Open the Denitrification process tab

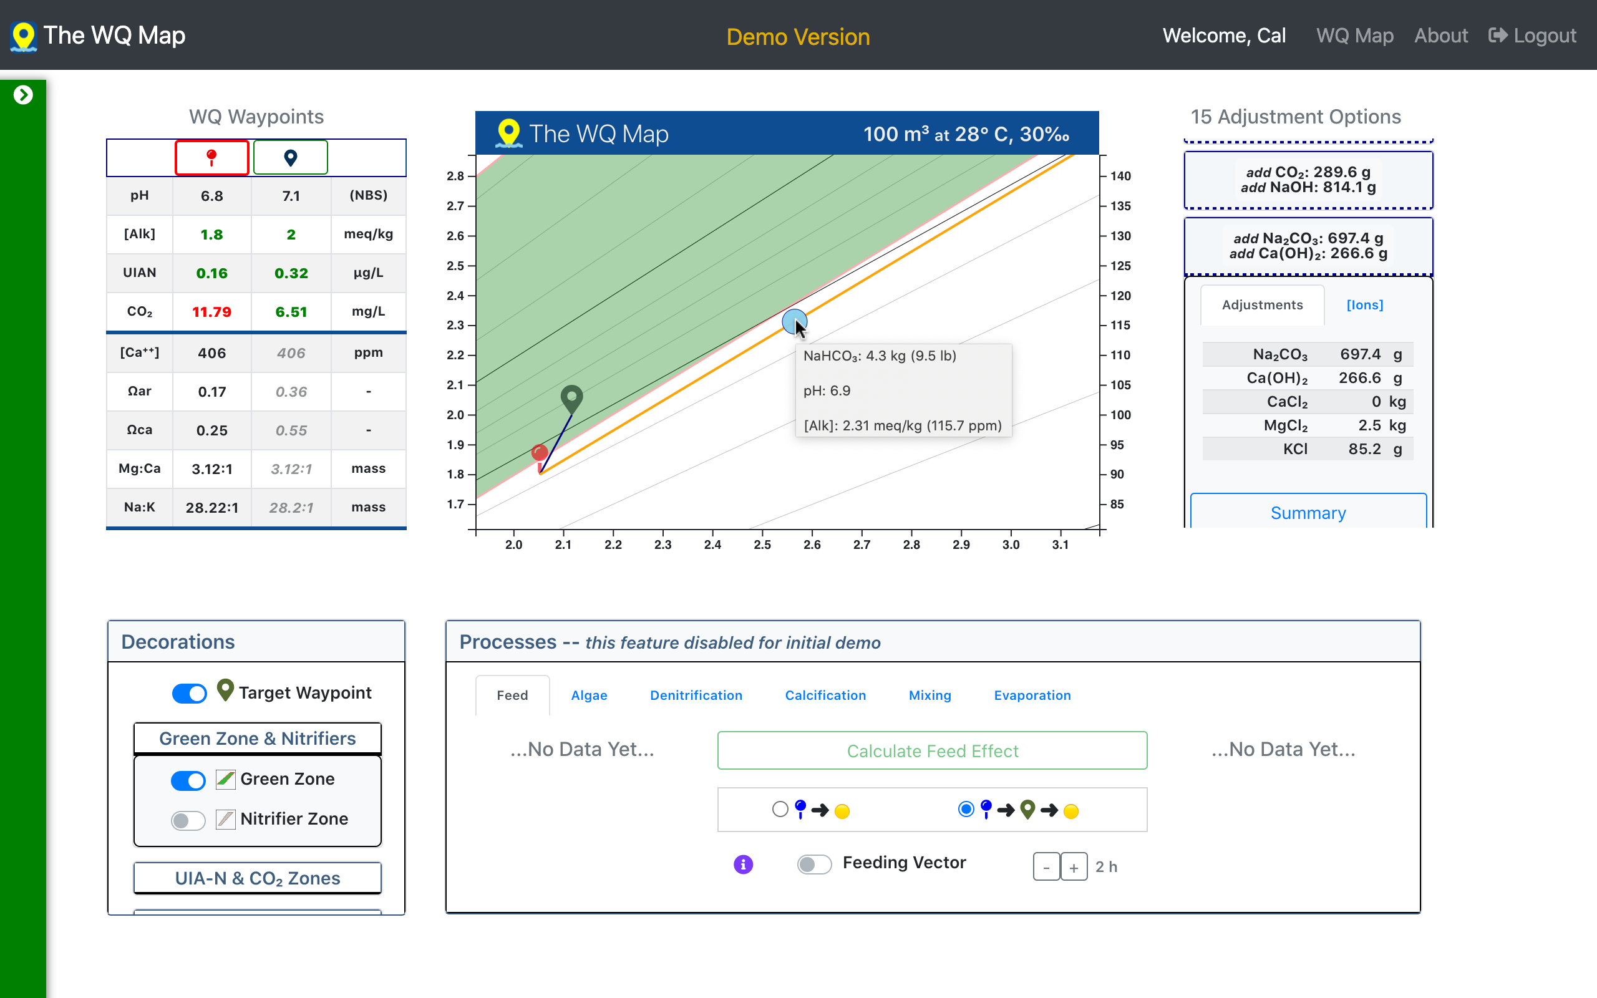point(696,695)
